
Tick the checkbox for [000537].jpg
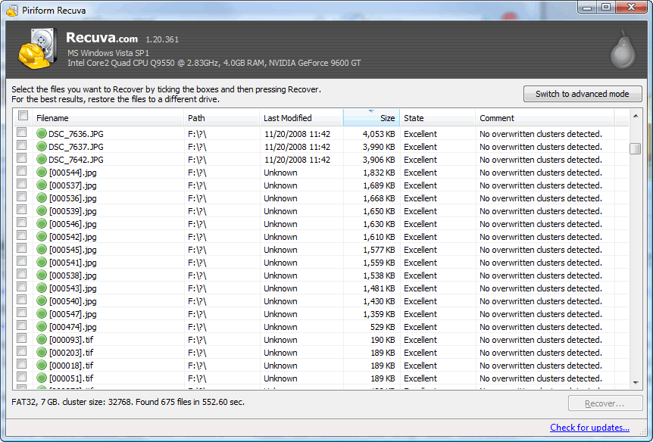[22, 184]
